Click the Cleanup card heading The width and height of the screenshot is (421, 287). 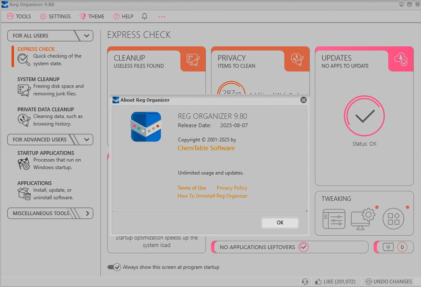point(130,58)
